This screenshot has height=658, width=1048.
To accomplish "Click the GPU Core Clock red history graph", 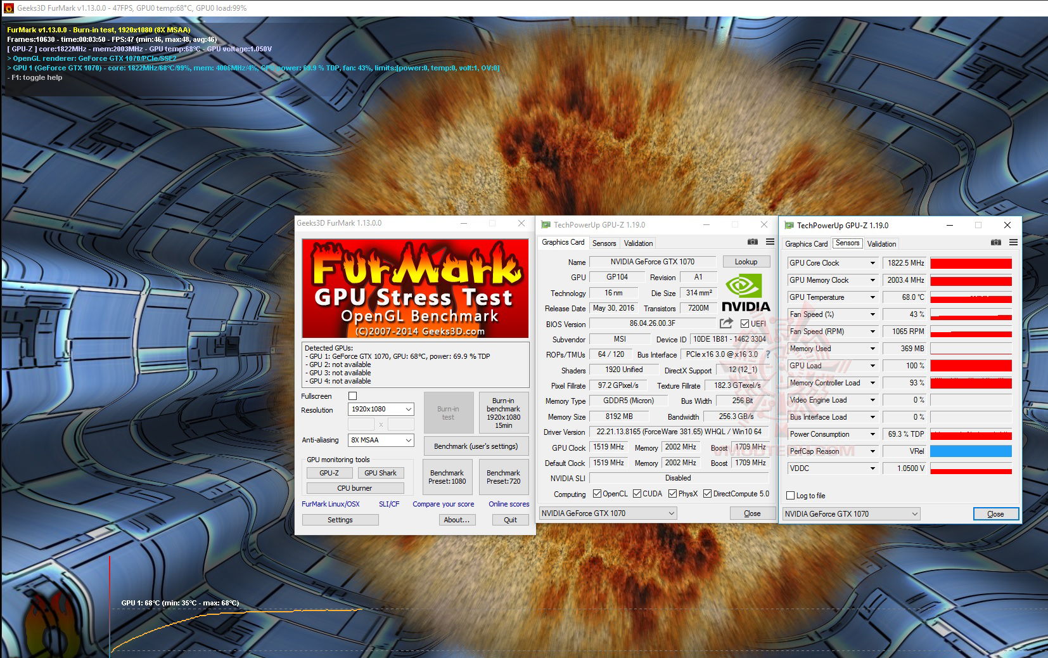I will (x=971, y=263).
